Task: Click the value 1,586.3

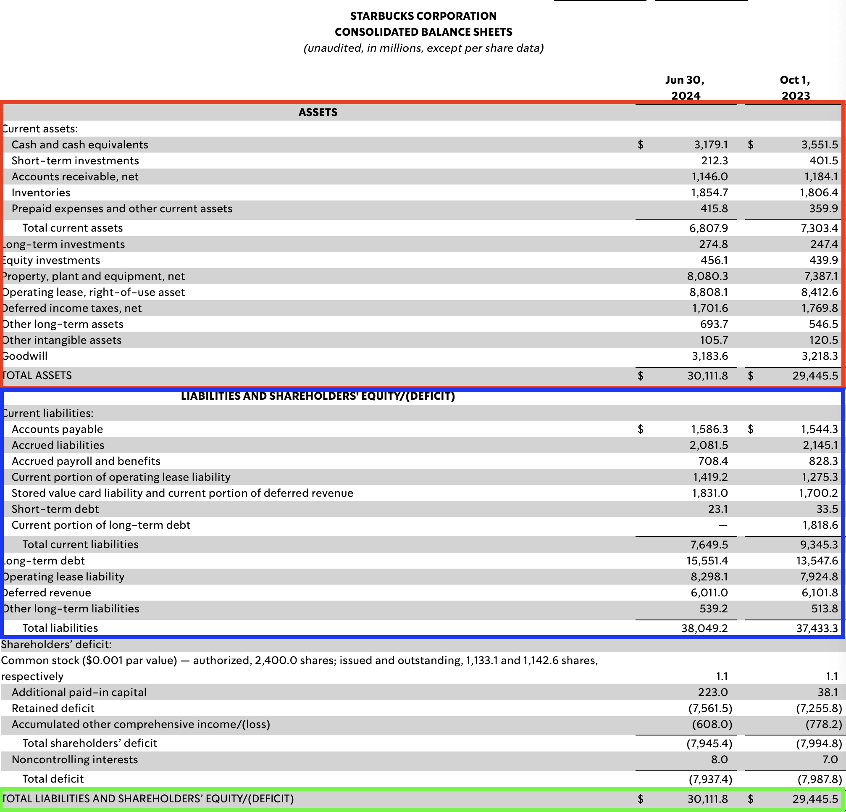Action: 709,429
